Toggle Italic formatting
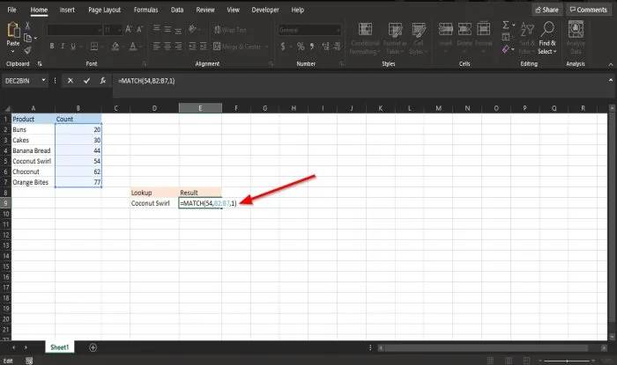The image size is (617, 365). (63, 47)
